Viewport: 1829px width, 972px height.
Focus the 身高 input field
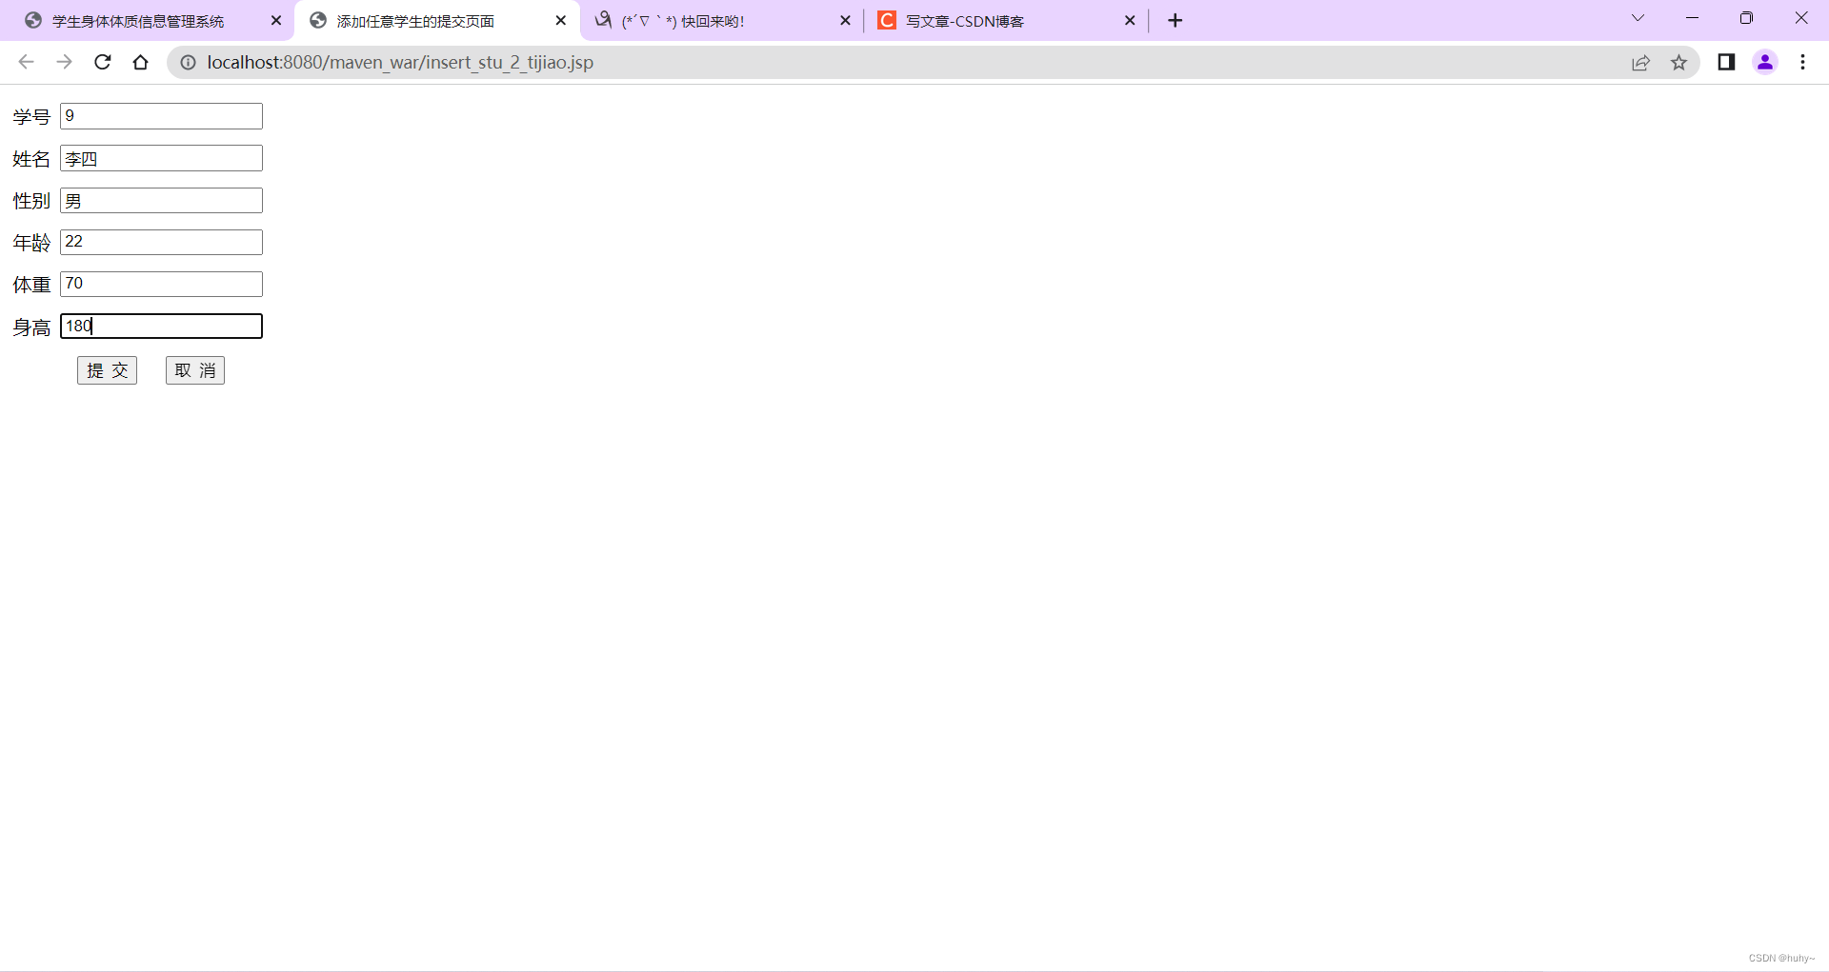coord(161,326)
